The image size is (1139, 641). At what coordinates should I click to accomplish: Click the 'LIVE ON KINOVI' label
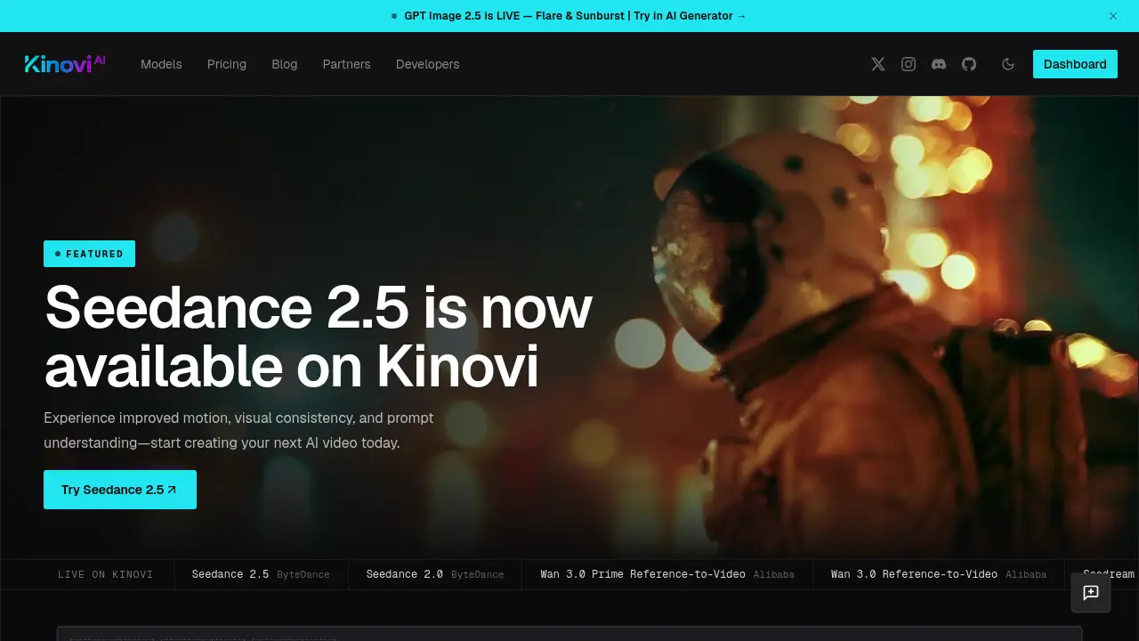click(106, 574)
